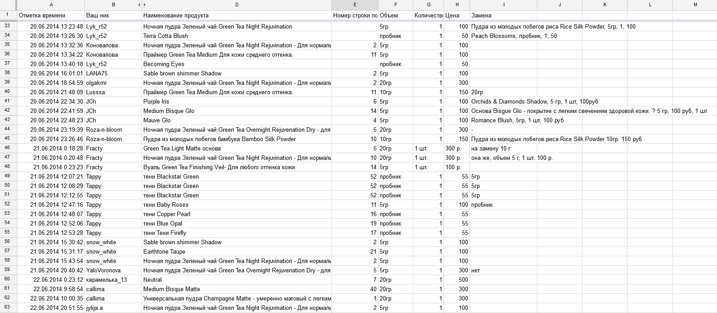Click the nickname cell 'jylija.a'
Viewport: 717px width, 313px height.
[x=113, y=308]
